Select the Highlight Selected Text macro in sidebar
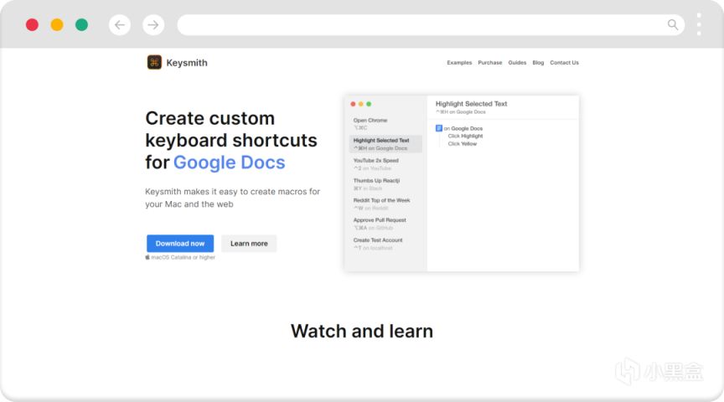724x402 pixels. pos(385,144)
